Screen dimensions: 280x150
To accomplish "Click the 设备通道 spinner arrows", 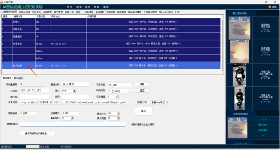I will click(117, 97).
